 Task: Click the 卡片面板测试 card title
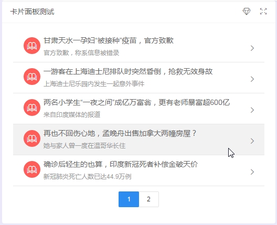[x=33, y=12]
